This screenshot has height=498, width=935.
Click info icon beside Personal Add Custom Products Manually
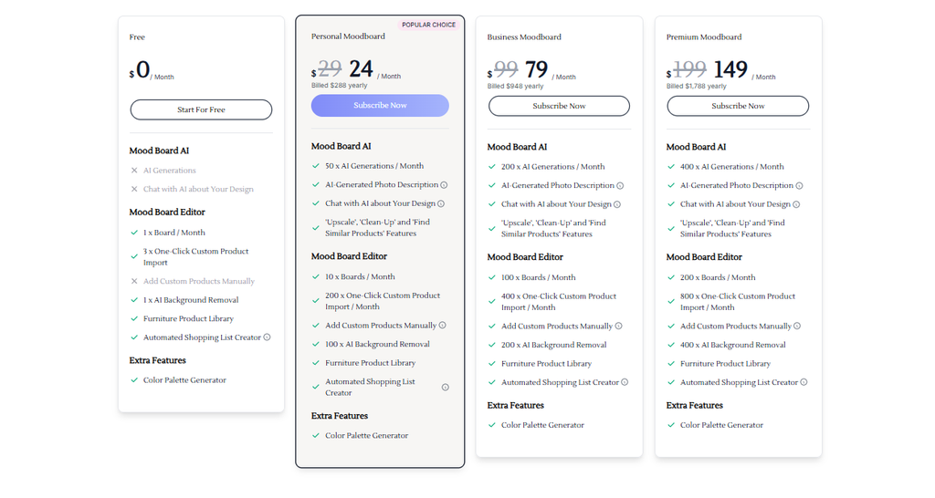443,326
